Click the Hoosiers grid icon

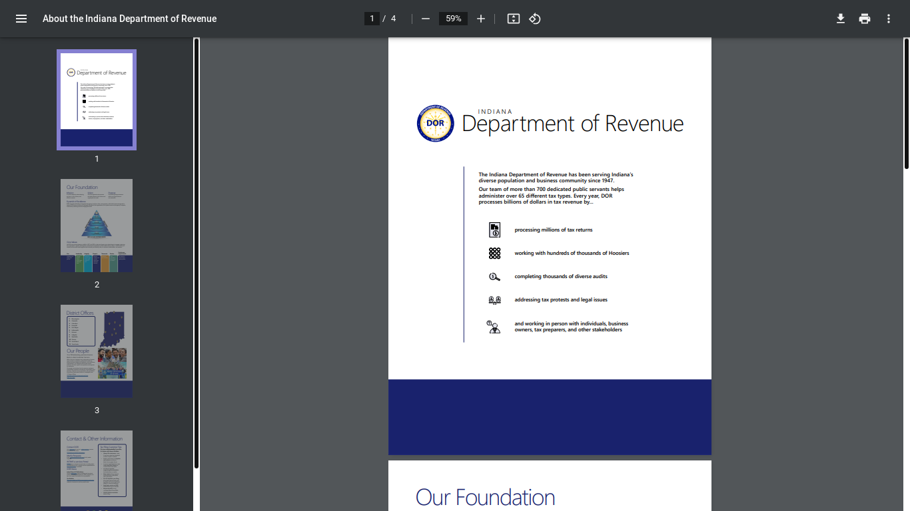(x=494, y=254)
